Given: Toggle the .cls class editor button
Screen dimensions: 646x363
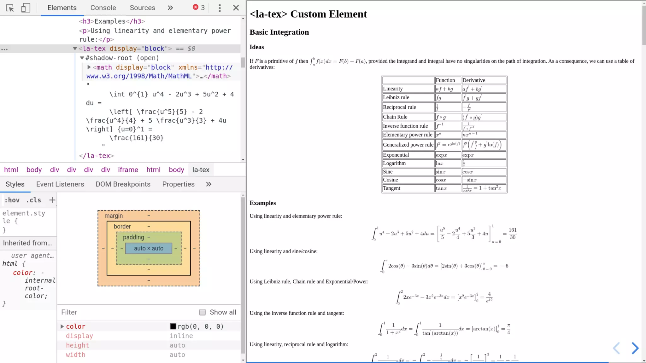Looking at the screenshot, I should point(33,200).
